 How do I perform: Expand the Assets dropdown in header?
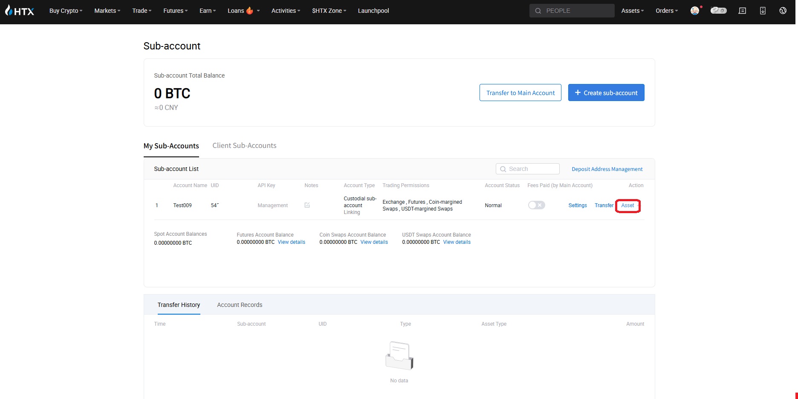(x=632, y=11)
